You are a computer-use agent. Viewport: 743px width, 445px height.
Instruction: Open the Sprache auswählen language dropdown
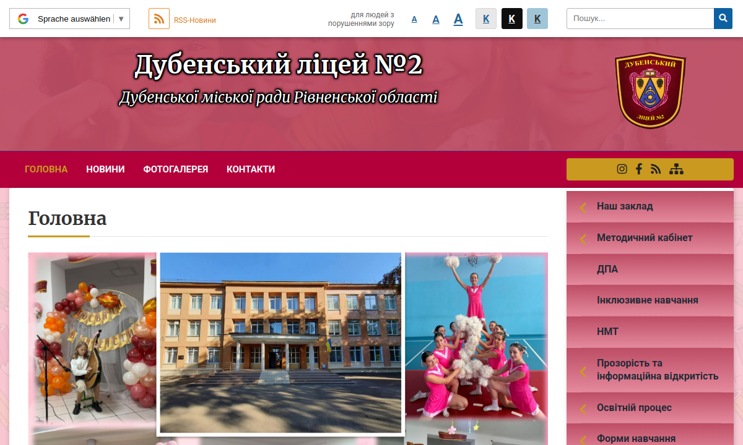[x=74, y=19]
